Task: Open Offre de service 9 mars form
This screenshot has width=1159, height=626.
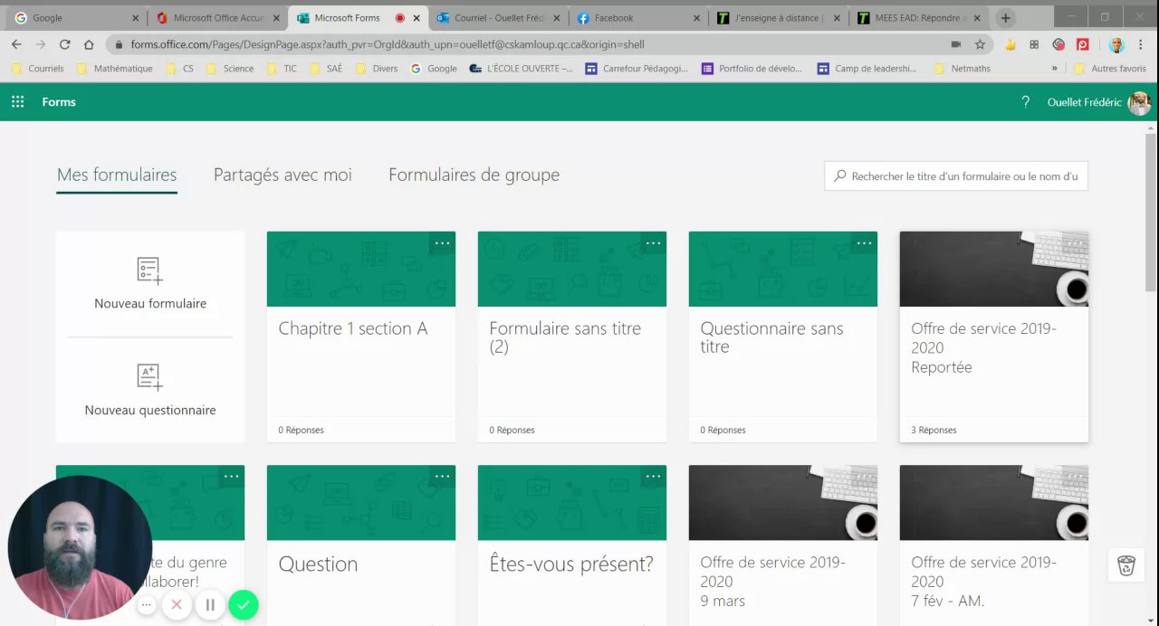Action: click(783, 545)
